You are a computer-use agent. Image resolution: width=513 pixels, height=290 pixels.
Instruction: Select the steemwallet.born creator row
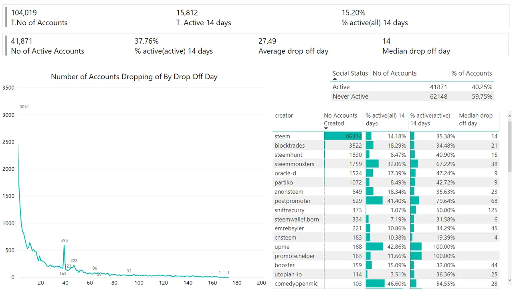[x=386, y=219]
